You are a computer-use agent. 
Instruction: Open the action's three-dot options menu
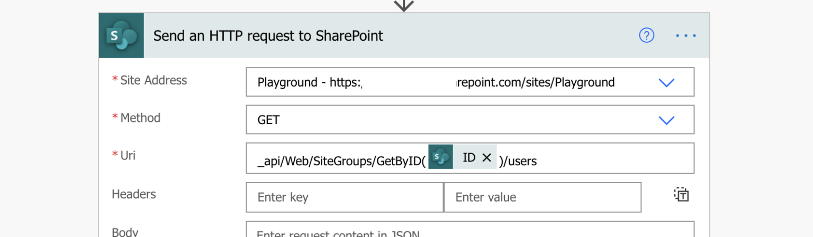pos(685,35)
